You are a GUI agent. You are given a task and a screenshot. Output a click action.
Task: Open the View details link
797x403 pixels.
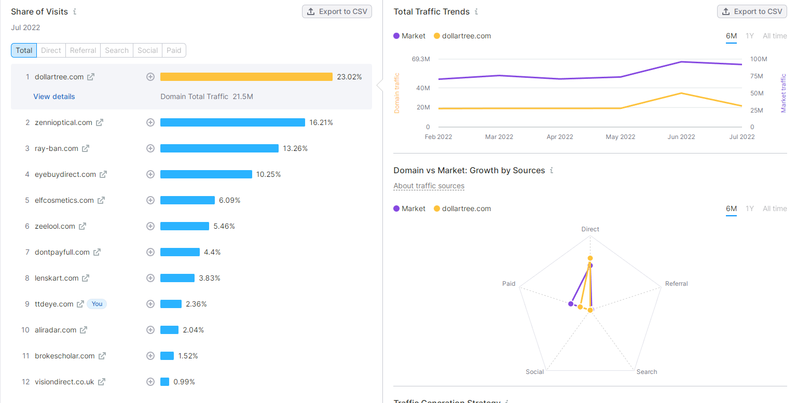click(x=54, y=96)
